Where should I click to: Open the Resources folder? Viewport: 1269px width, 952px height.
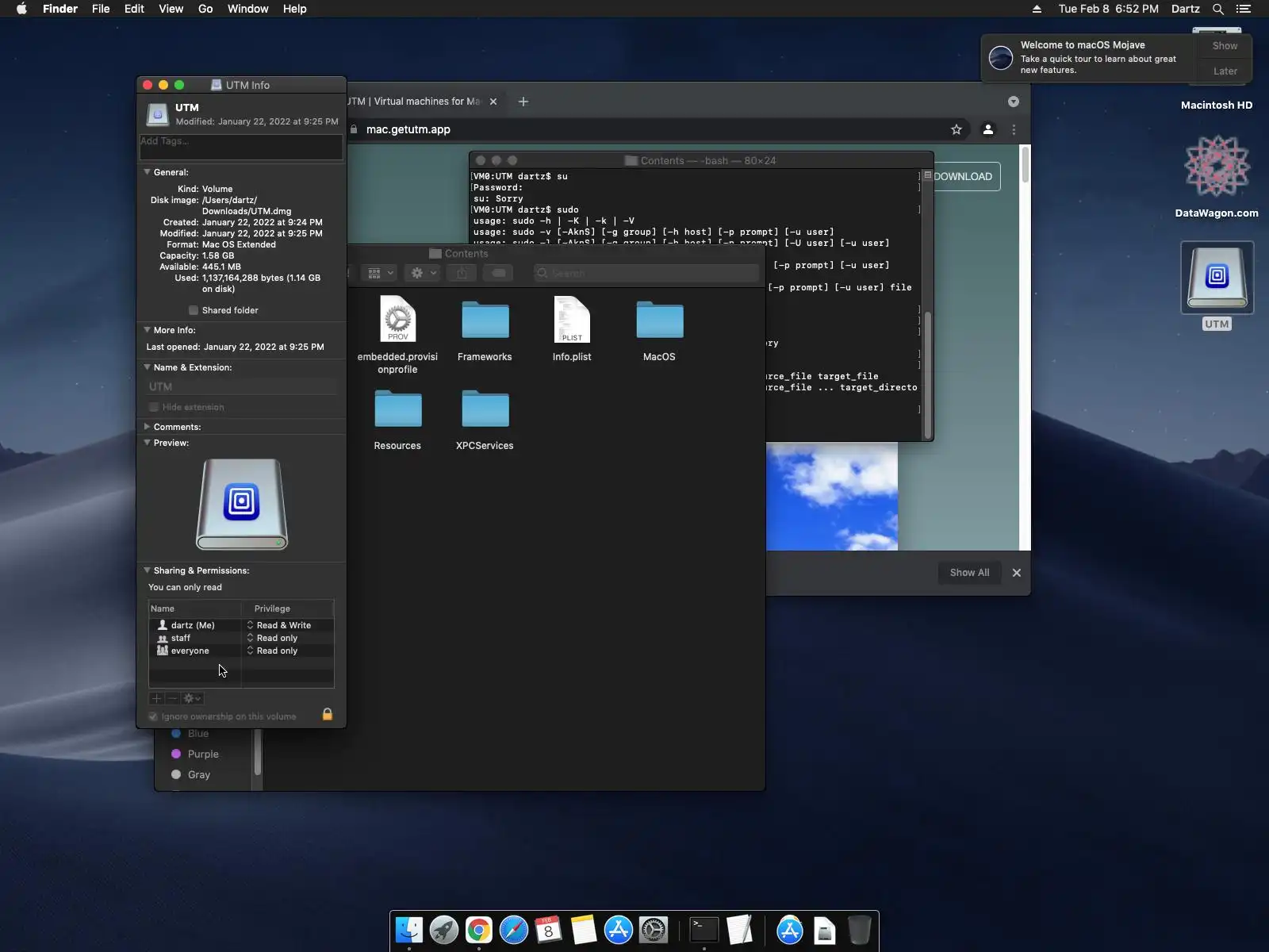397,409
